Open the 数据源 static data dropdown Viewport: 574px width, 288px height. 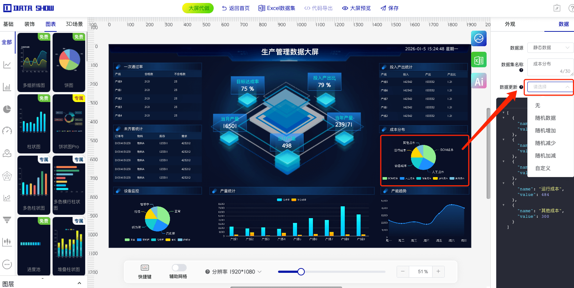550,48
